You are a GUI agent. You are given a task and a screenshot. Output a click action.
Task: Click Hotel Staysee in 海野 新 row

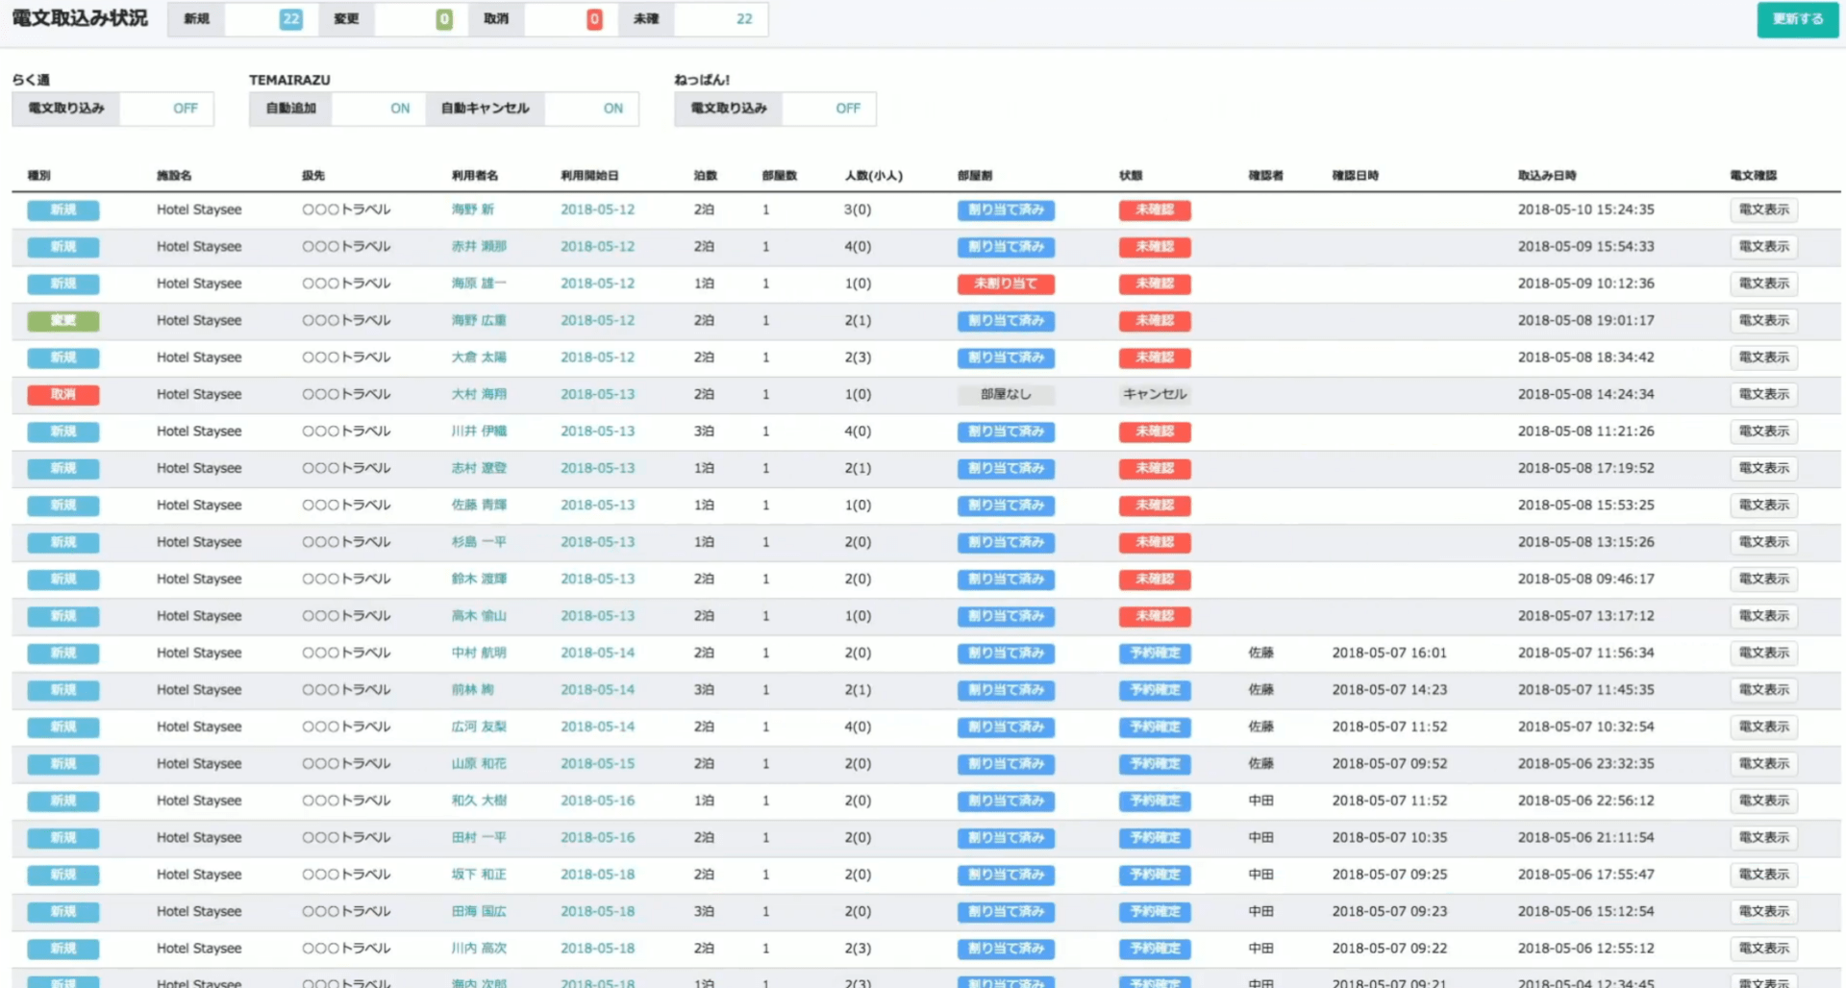pyautogui.click(x=199, y=210)
